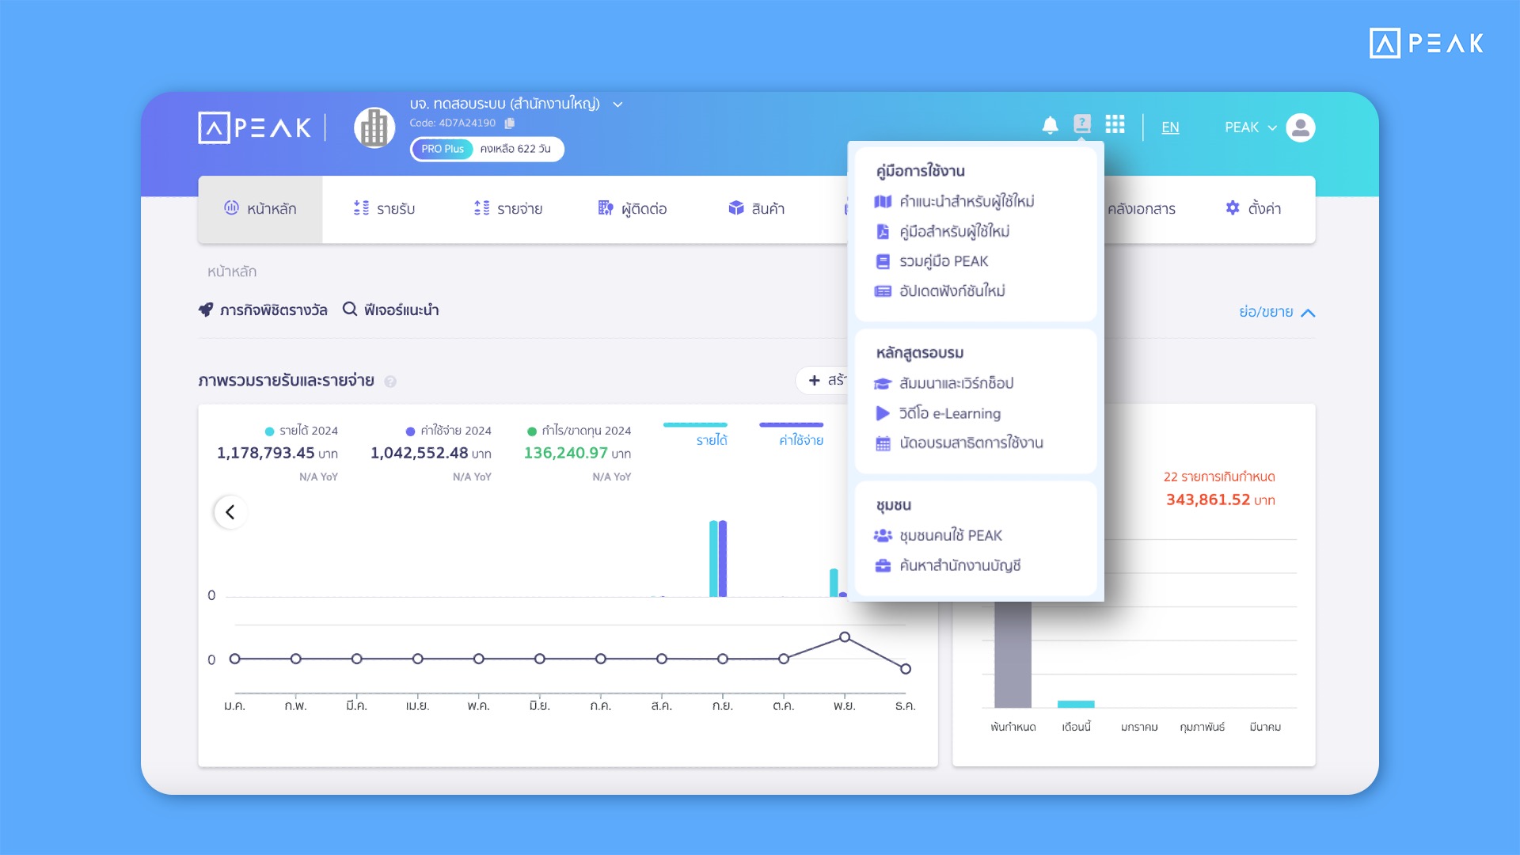Click the expenses icon for รายจ่าย
This screenshot has width=1520, height=855.
481,207
